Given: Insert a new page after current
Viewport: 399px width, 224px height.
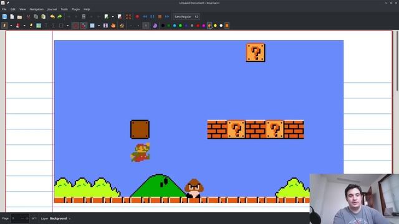Looking at the screenshot, I should point(107,17).
